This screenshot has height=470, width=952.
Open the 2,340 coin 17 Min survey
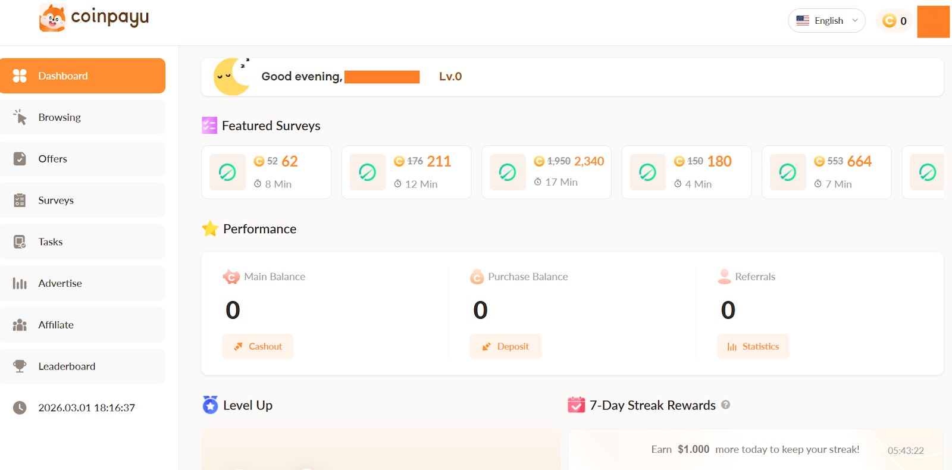(x=546, y=172)
